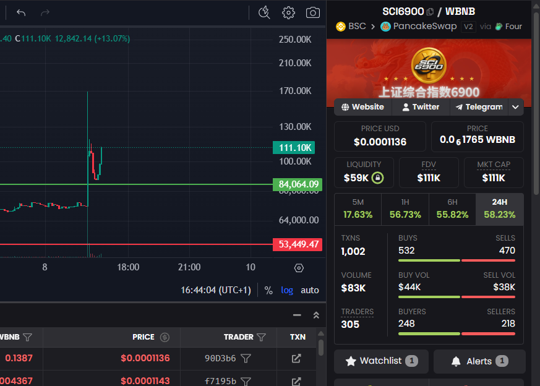Viewport: 540px width, 386px height.
Task: Select the 5M timeframe stats tab
Action: pos(358,209)
